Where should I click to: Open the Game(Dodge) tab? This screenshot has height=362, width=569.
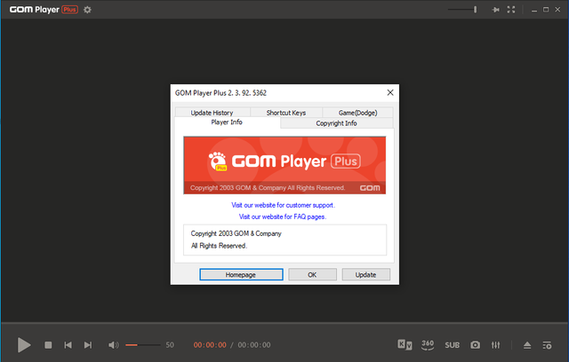357,112
